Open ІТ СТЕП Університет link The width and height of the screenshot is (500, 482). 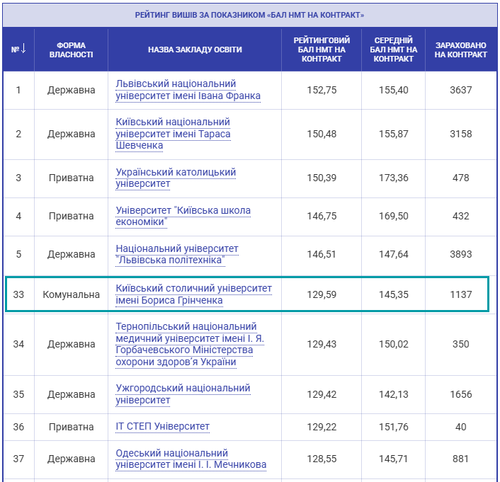pyautogui.click(x=162, y=427)
